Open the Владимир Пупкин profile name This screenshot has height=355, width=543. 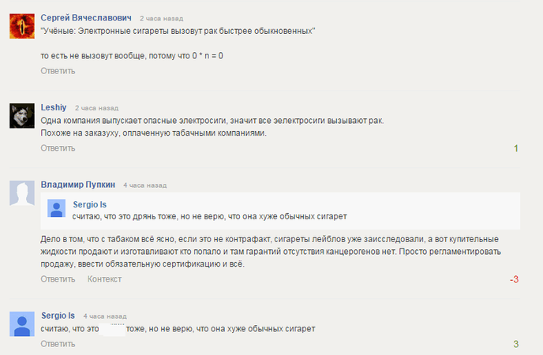(x=78, y=185)
